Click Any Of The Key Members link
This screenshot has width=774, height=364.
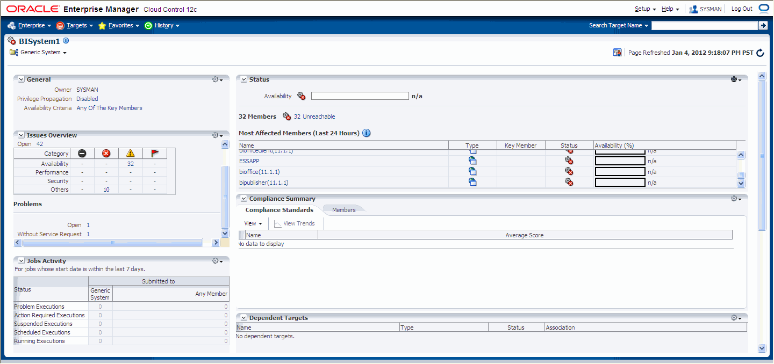[110, 108]
